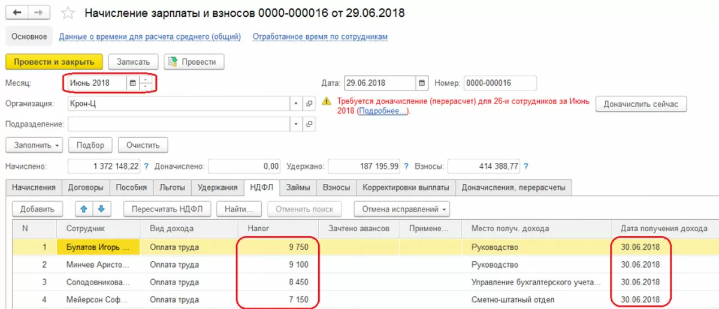Switch to the Льготы tab
Image resolution: width=719 pixels, height=309 pixels.
tap(173, 187)
